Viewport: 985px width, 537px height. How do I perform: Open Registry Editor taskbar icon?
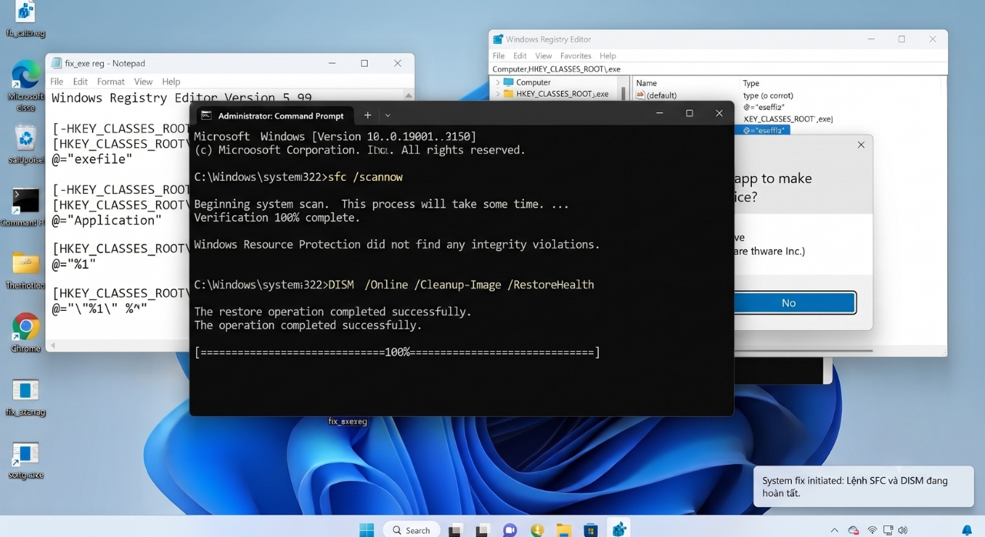pyautogui.click(x=619, y=529)
